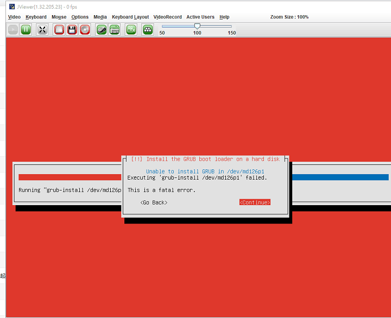Screen dimensions: 391x318
Task: Click the hard disk redirection icon
Action: pyautogui.click(x=59, y=30)
